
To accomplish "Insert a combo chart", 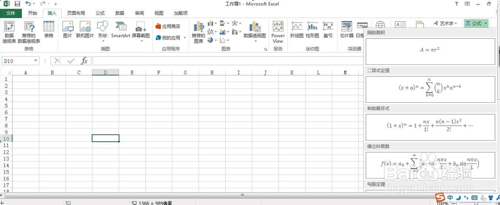I will (x=234, y=32).
